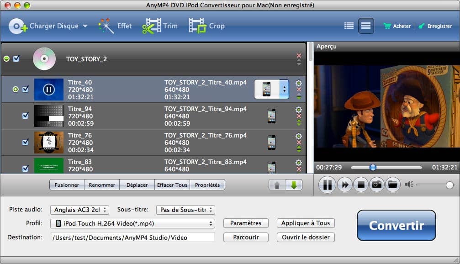
Task: Open the Piste audio dropdown
Action: point(79,210)
